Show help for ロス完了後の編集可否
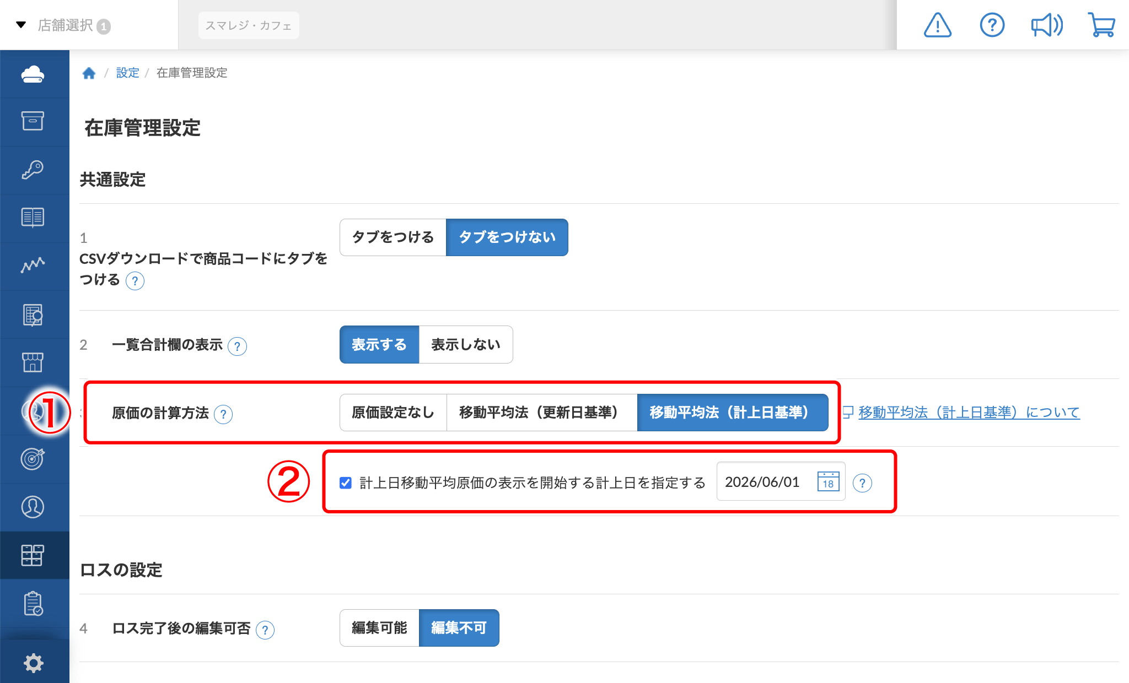This screenshot has height=683, width=1129. click(x=265, y=630)
